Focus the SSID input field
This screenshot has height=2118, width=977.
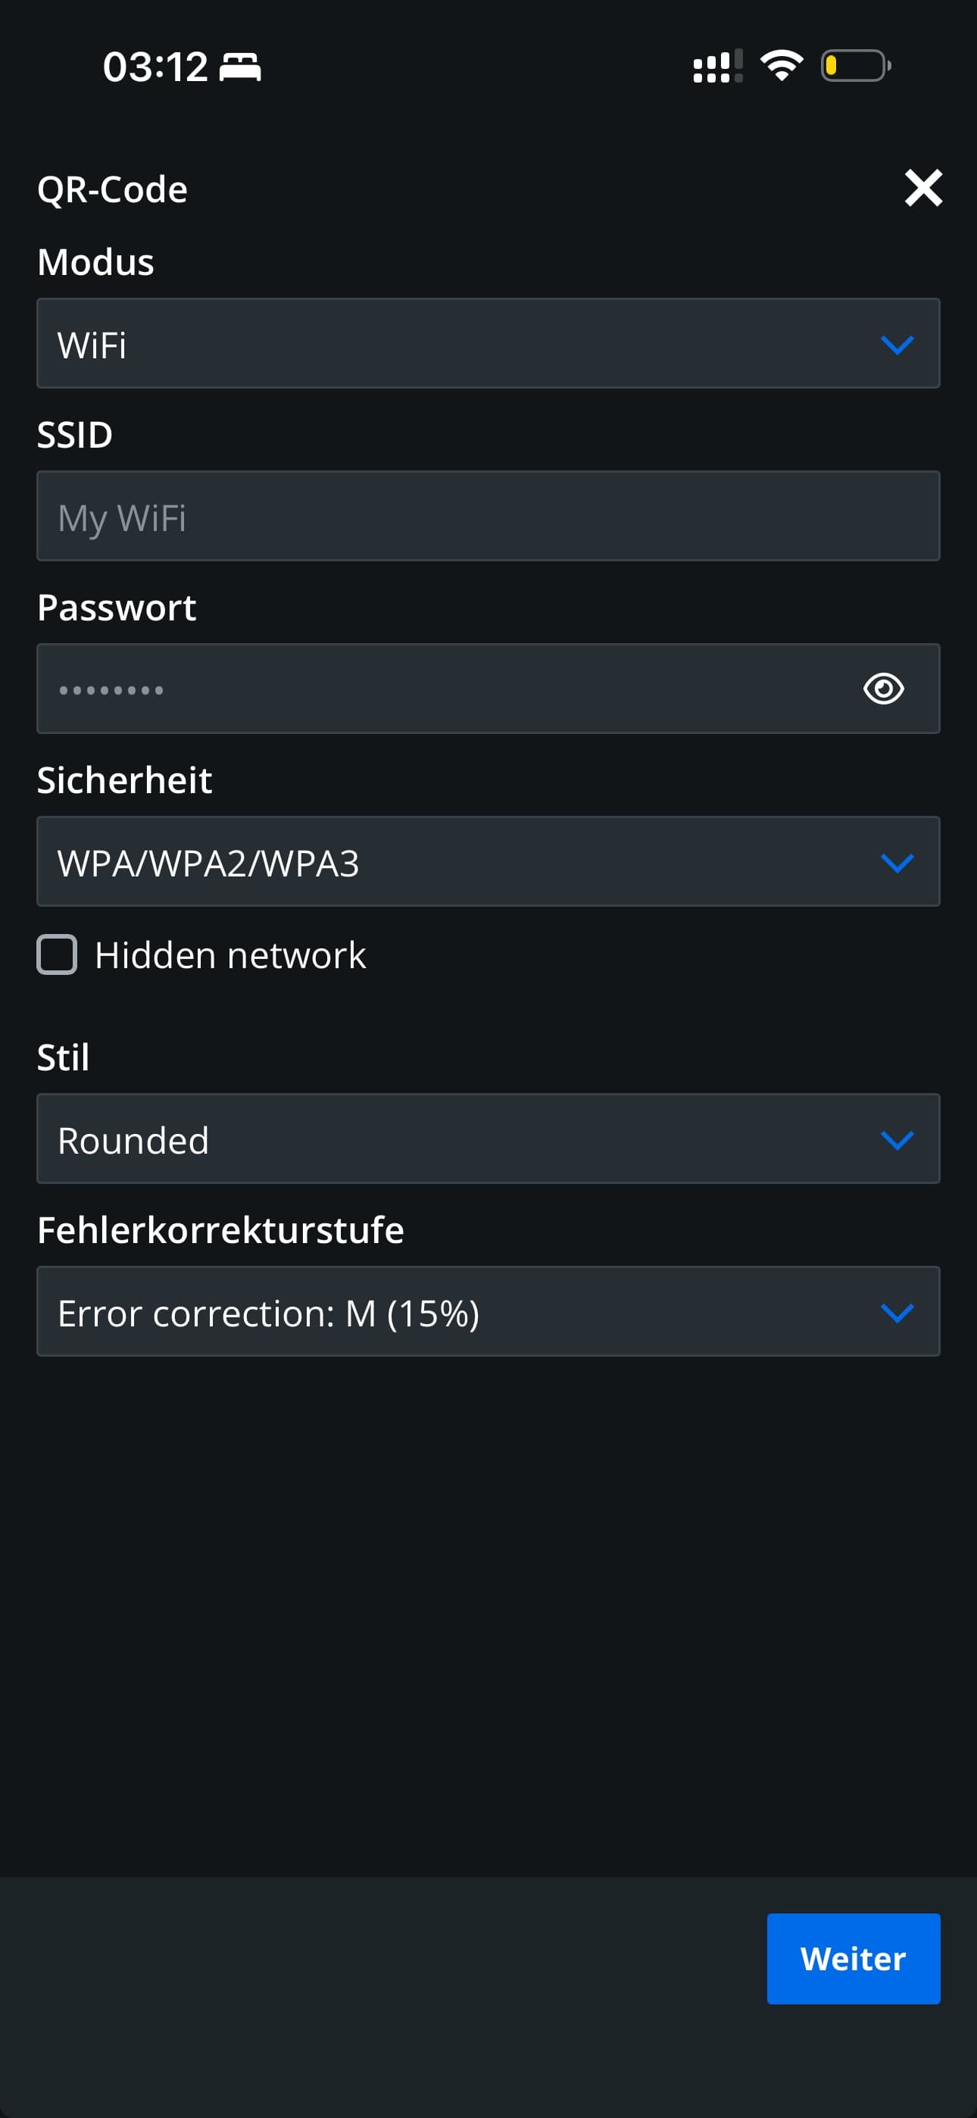pos(487,517)
